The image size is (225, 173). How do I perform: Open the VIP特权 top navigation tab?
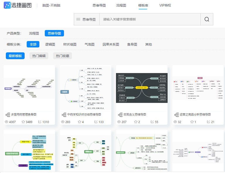165,6
